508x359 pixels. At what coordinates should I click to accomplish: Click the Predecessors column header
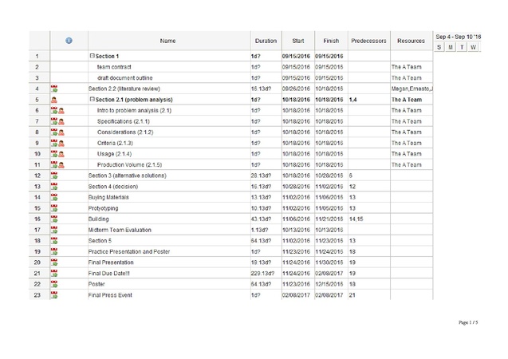[x=369, y=41]
